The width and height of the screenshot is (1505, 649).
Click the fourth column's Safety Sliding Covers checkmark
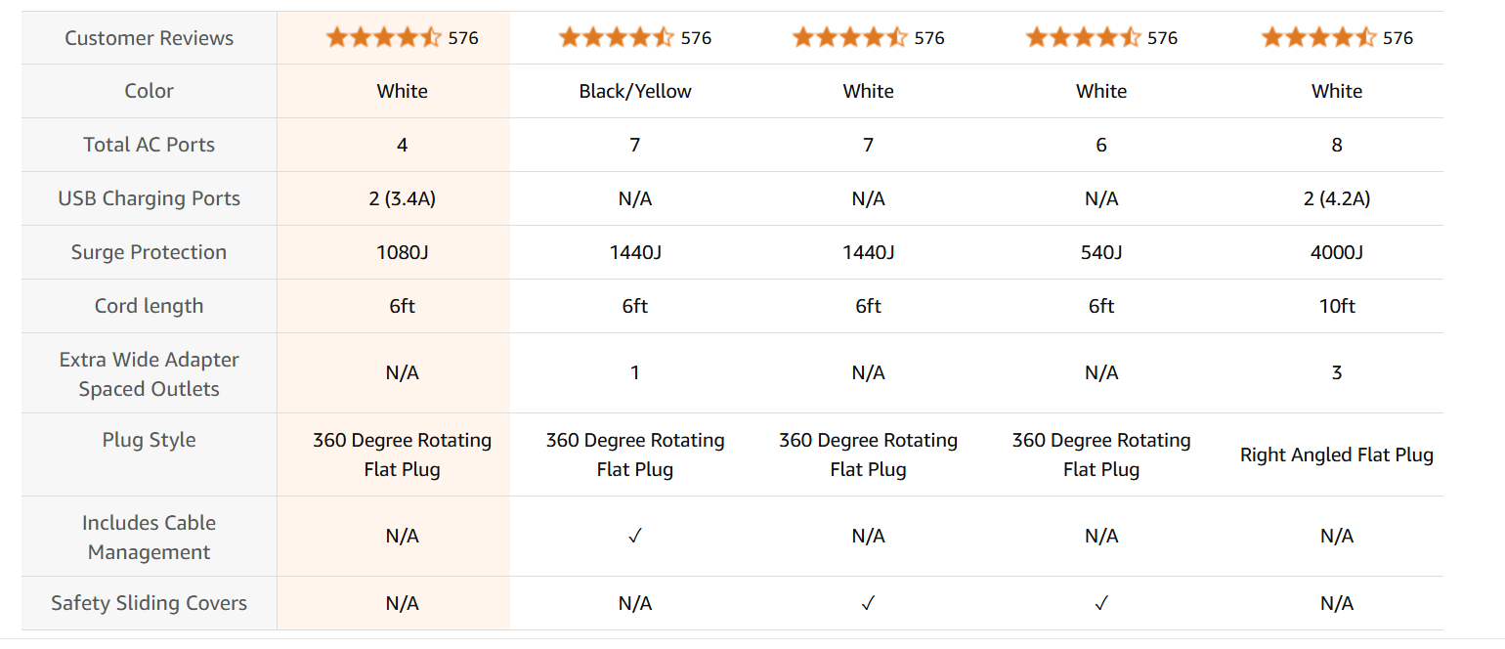click(x=1101, y=604)
